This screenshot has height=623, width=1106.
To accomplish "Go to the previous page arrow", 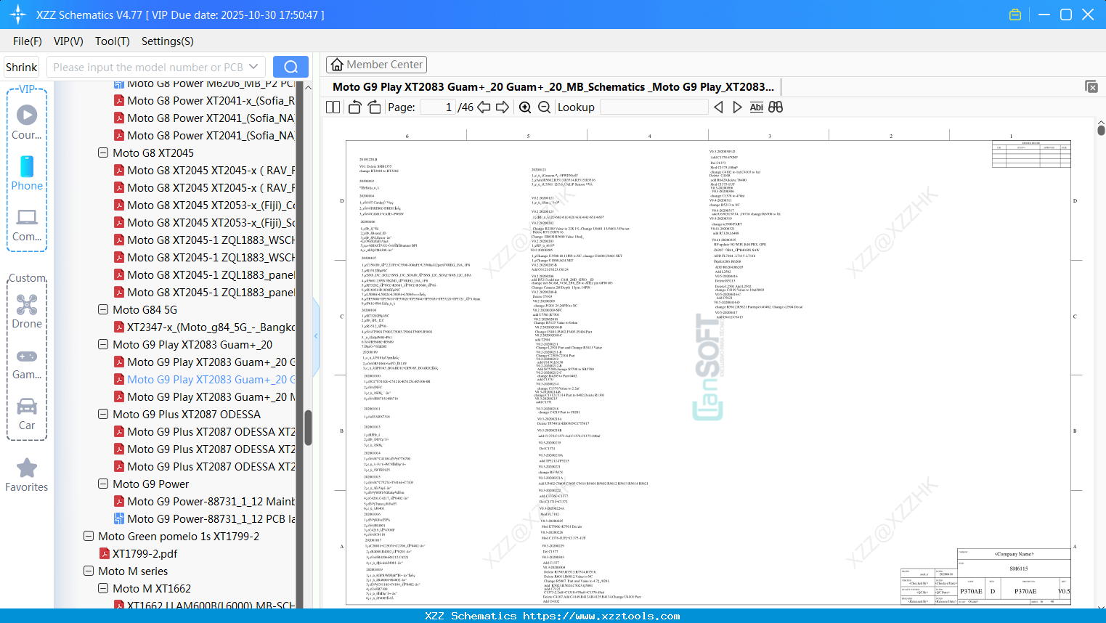I will point(484,107).
